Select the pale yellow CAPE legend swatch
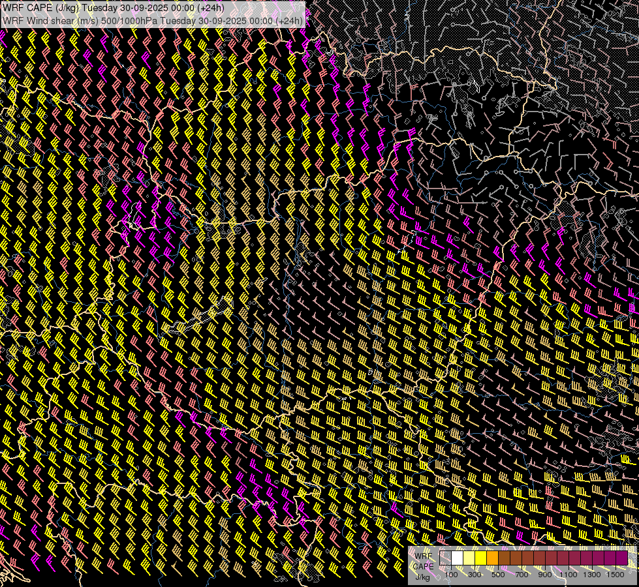This screenshot has height=587, width=639. (x=469, y=558)
